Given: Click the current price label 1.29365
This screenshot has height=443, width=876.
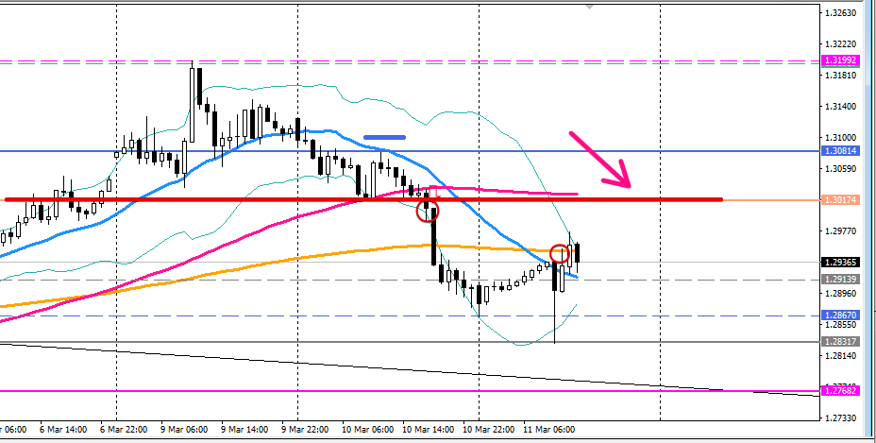Looking at the screenshot, I should pyautogui.click(x=840, y=263).
